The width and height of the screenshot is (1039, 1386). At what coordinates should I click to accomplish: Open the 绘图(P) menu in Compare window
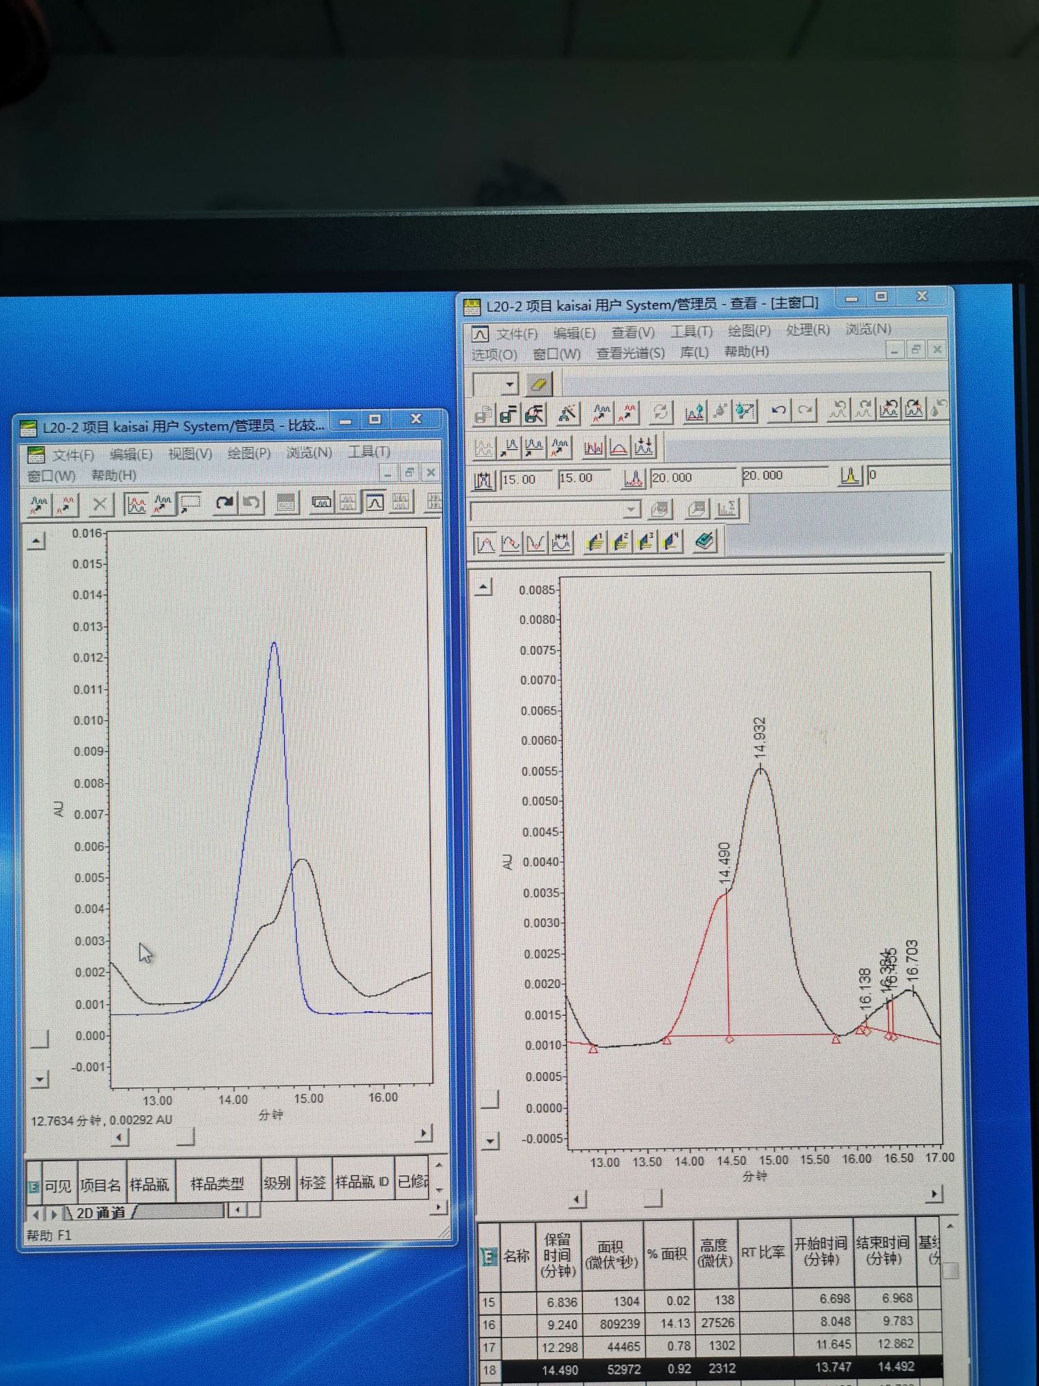(x=249, y=453)
